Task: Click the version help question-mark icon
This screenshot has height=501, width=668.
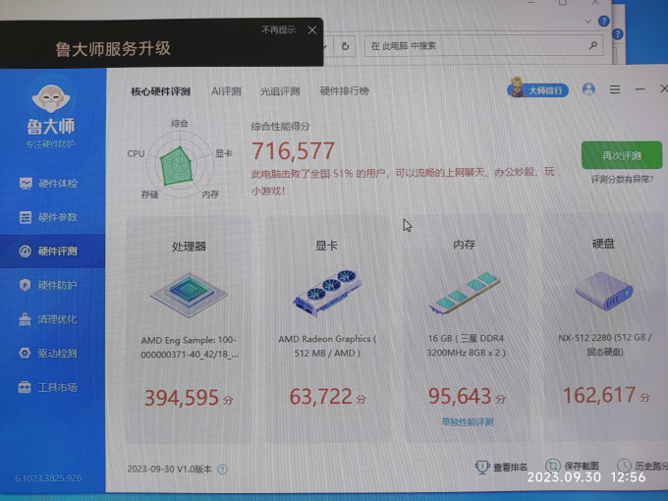Action: [x=222, y=470]
